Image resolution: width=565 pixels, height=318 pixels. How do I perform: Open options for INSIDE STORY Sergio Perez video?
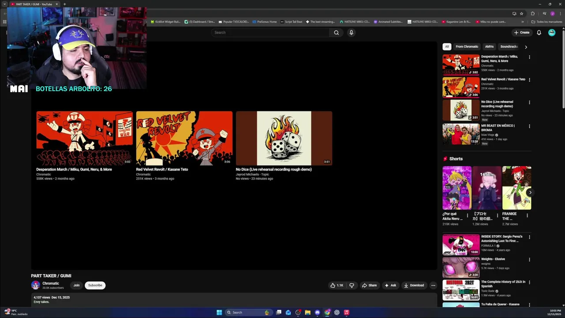[529, 237]
